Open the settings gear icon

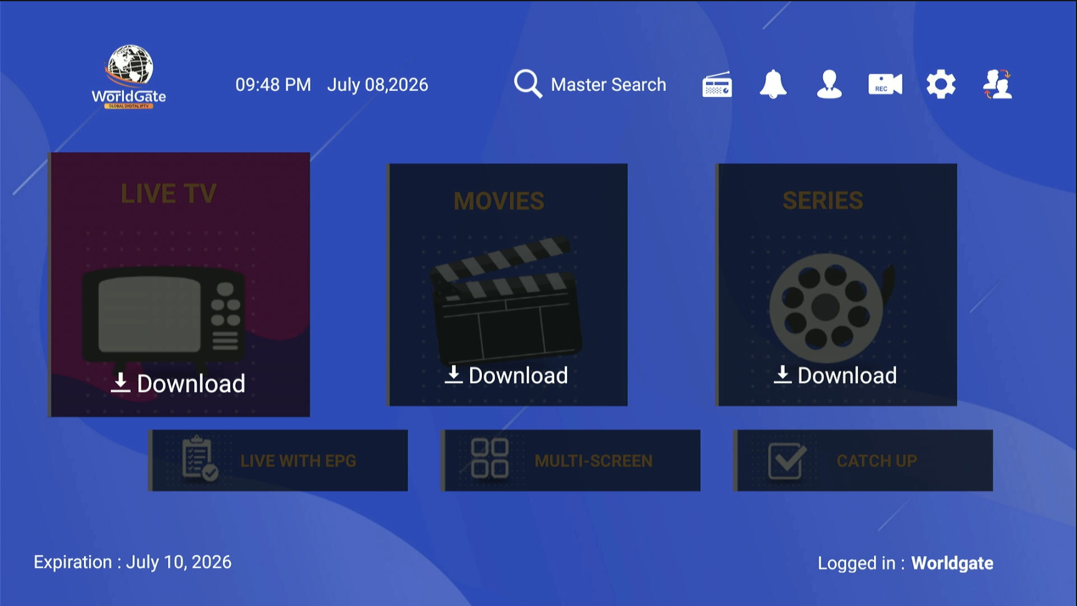click(941, 84)
